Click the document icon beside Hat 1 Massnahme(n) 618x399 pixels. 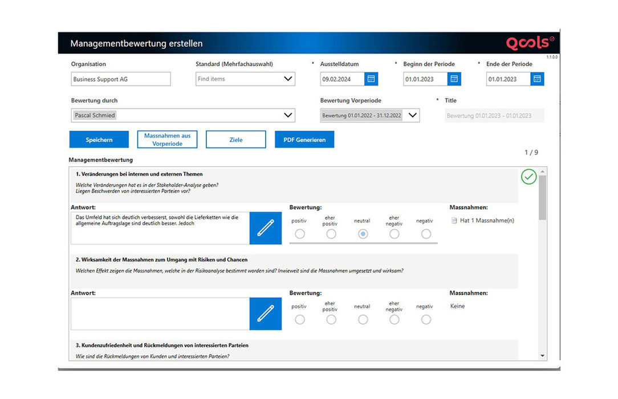point(454,221)
